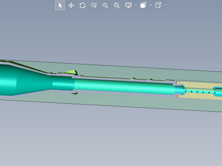Open the display options dropdown arrow
The height and width of the screenshot is (166, 222).
pos(136,6)
